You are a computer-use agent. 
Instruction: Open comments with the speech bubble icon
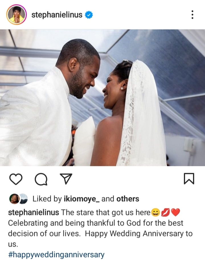[x=41, y=179]
